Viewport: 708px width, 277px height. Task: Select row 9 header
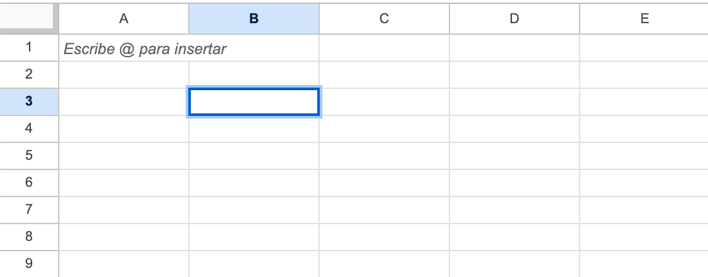[29, 263]
